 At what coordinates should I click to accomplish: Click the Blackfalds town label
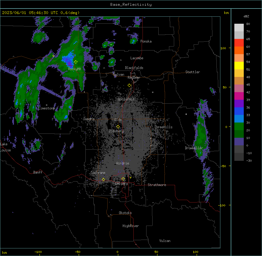tap(134, 68)
